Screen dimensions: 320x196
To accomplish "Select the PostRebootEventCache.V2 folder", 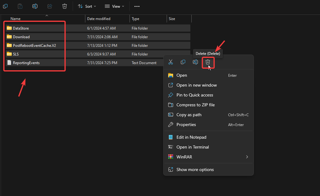I will click(x=34, y=45).
